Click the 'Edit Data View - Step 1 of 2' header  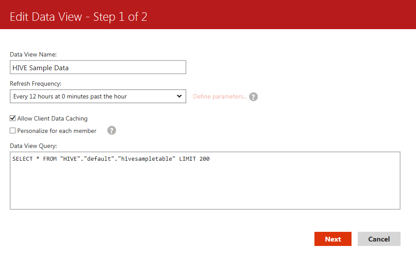point(79,17)
